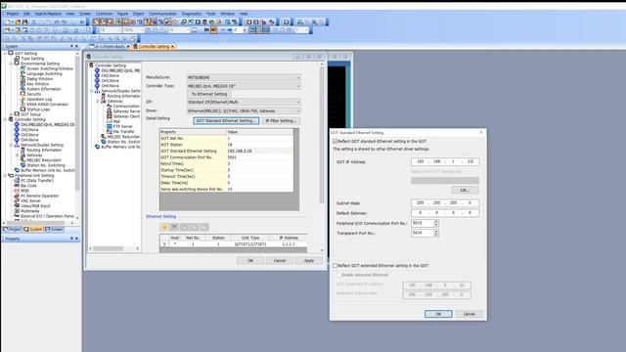Open the Project menu

pyautogui.click(x=13, y=14)
